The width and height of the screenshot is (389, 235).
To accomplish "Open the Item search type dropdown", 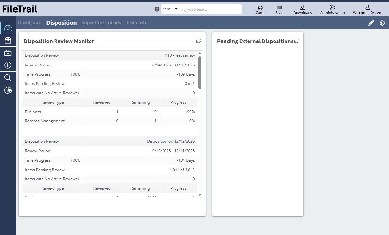I will pyautogui.click(x=170, y=9).
